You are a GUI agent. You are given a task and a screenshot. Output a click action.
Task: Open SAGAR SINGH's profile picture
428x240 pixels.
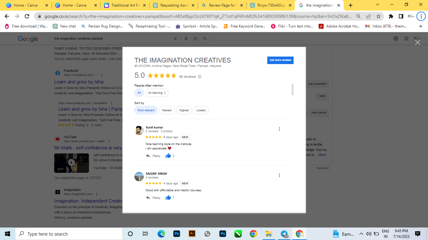pyautogui.click(x=139, y=177)
